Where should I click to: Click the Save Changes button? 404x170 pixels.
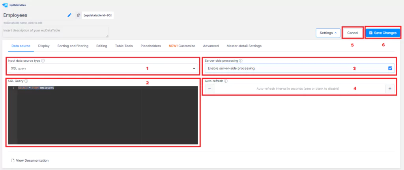tap(383, 33)
